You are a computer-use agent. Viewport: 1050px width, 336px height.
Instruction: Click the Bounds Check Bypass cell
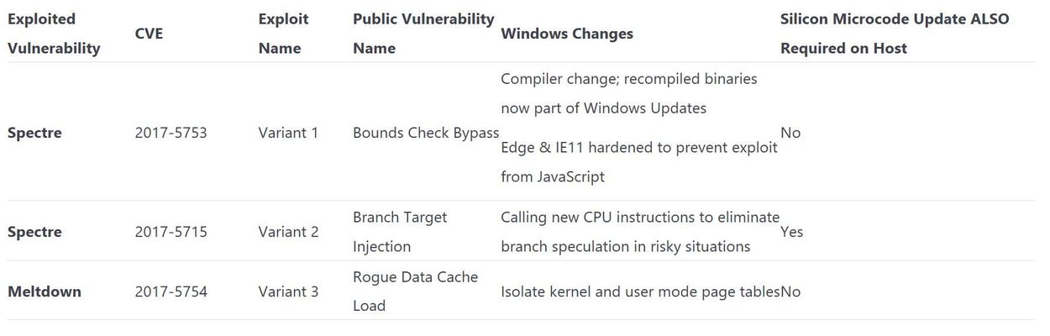tap(426, 133)
